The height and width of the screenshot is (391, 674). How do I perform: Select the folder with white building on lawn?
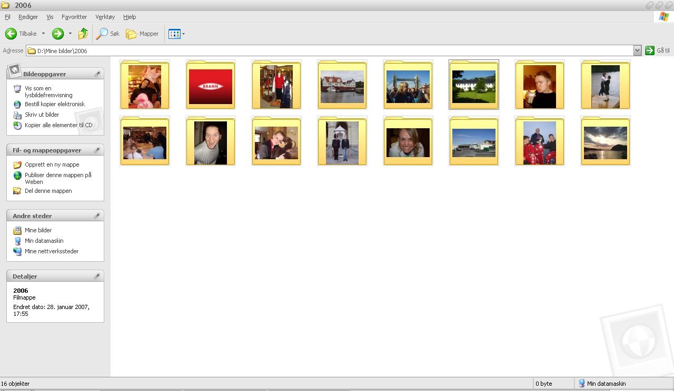tap(474, 85)
